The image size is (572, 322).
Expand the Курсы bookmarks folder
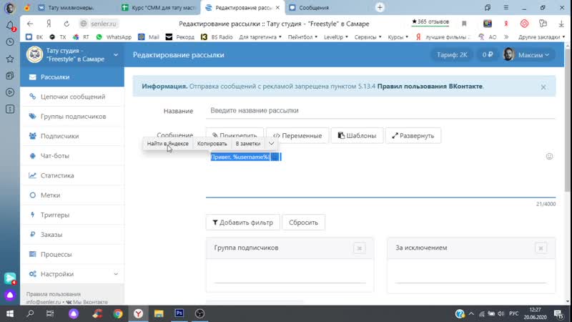tap(398, 37)
